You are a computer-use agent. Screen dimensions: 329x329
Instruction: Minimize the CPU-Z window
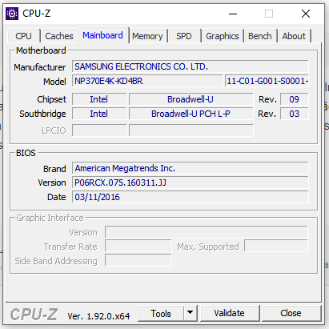point(233,14)
